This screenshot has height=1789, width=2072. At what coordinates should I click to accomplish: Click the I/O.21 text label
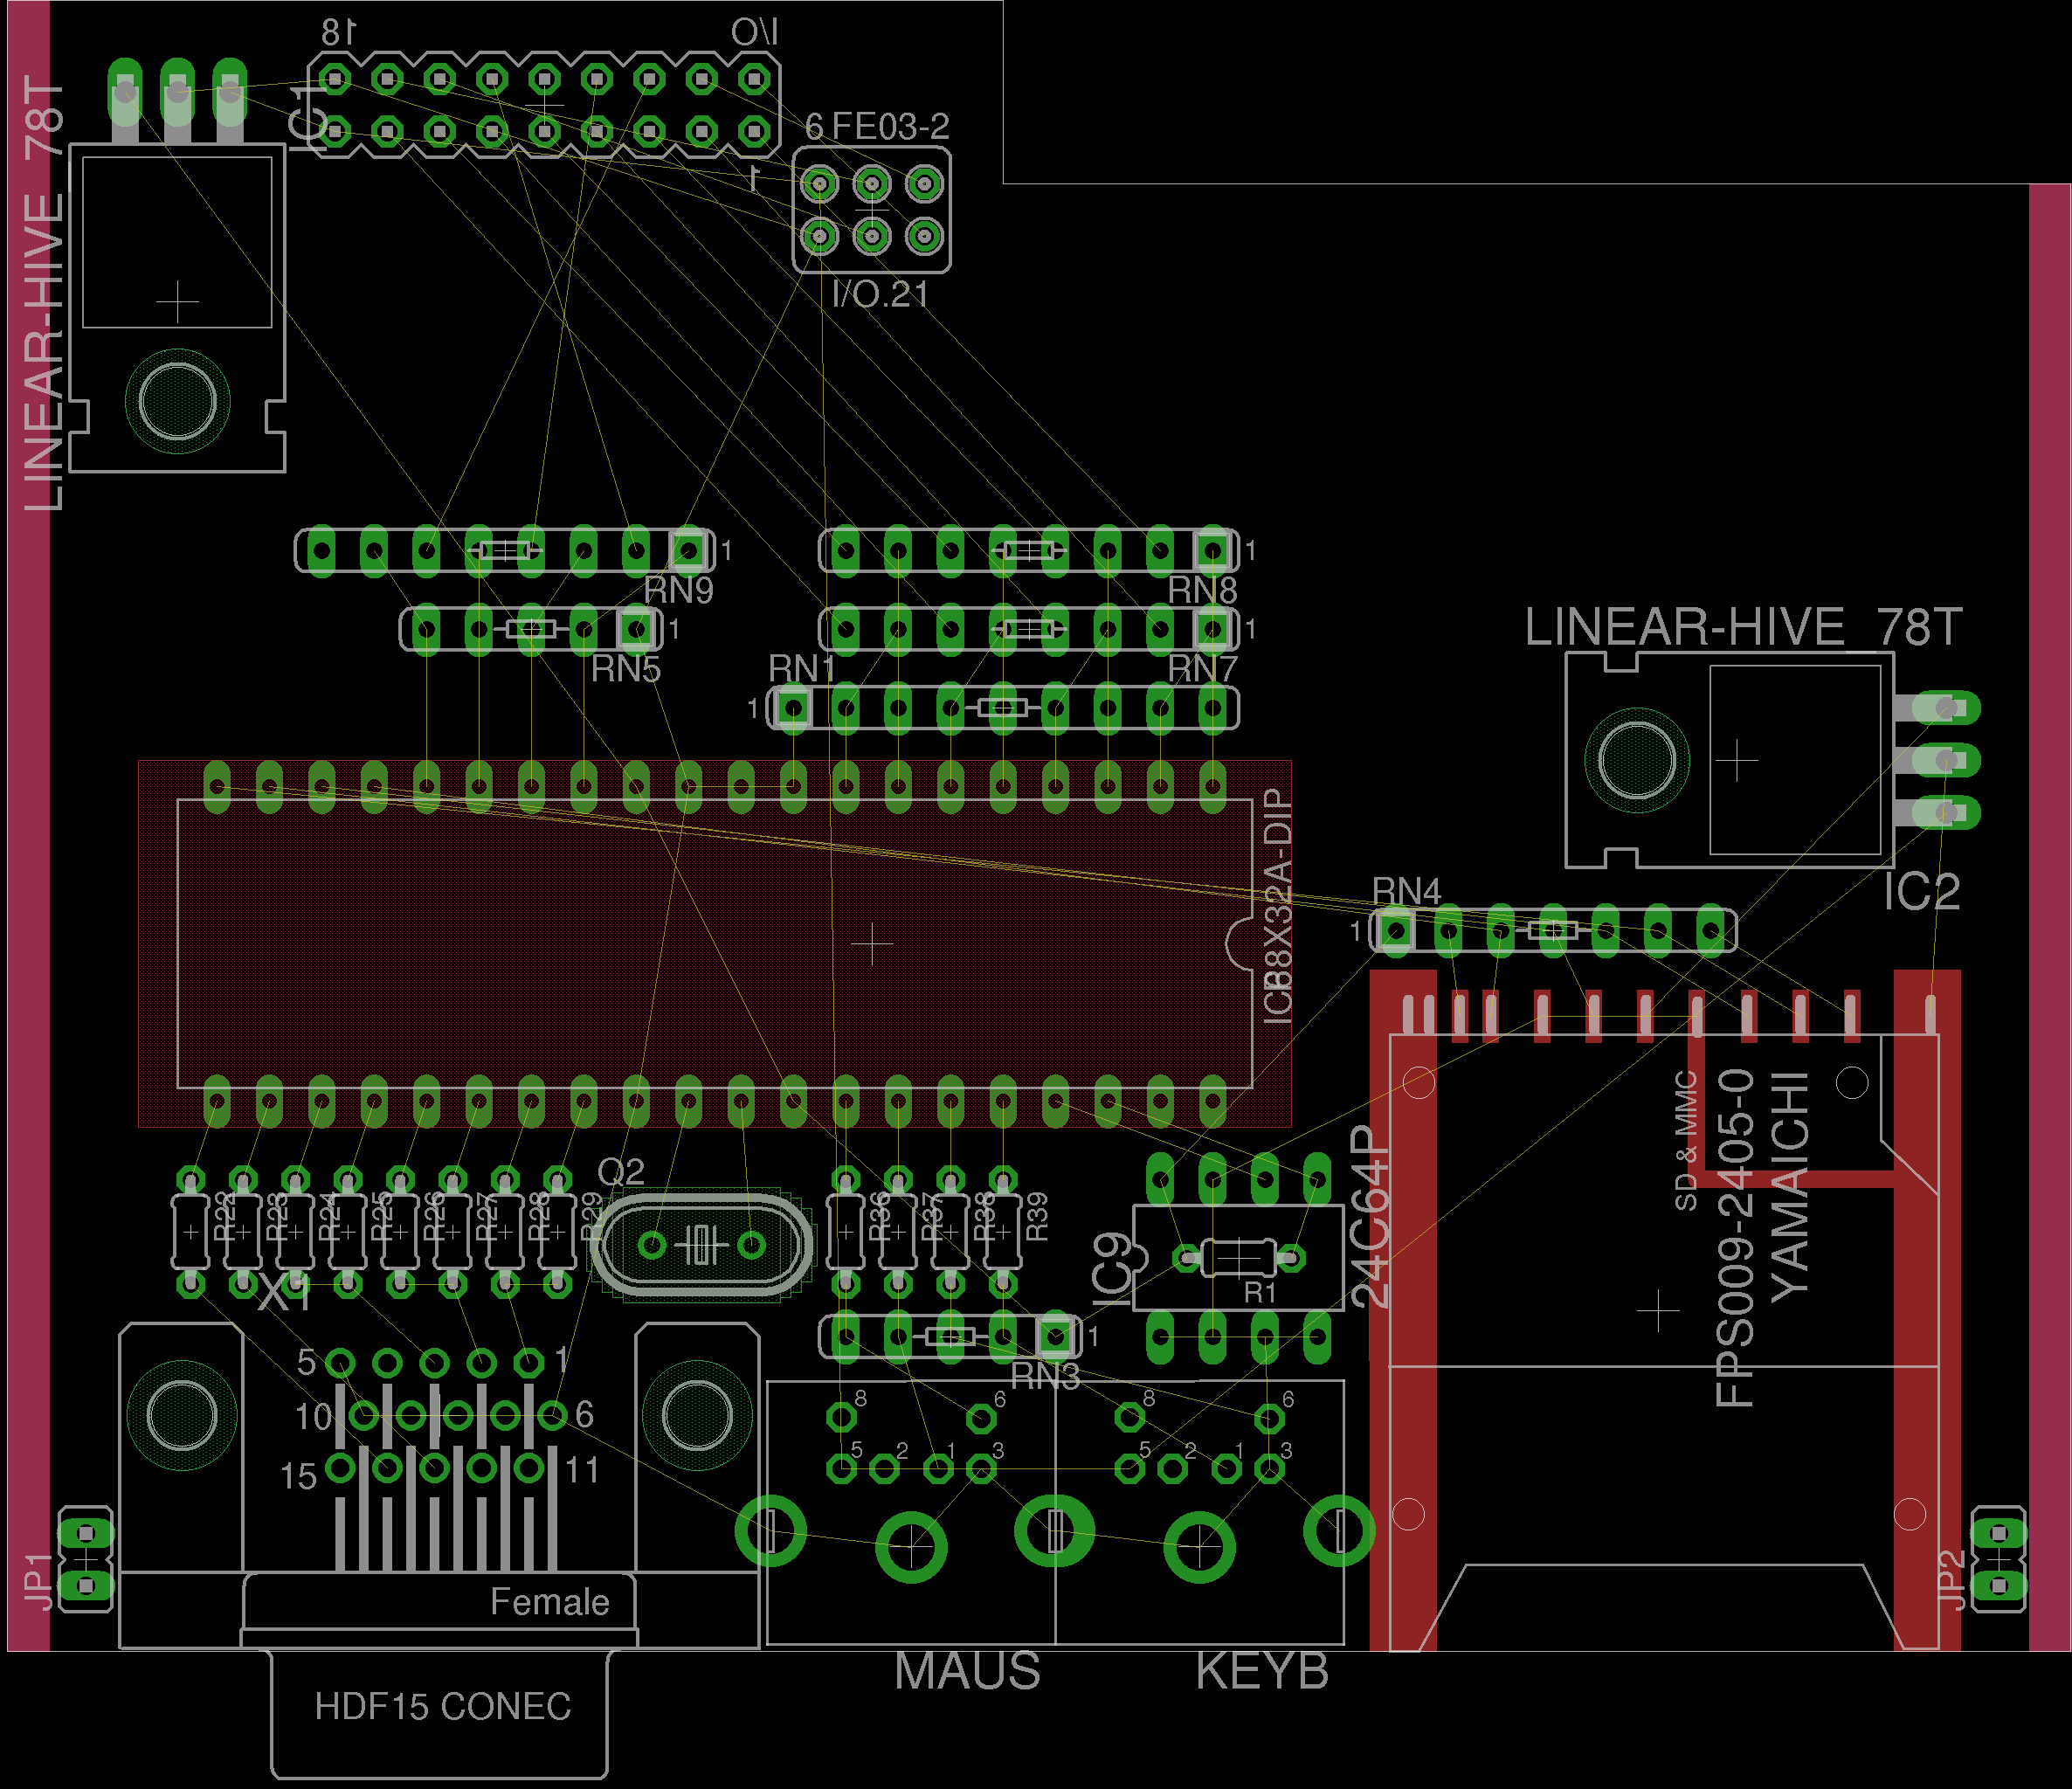coord(880,294)
